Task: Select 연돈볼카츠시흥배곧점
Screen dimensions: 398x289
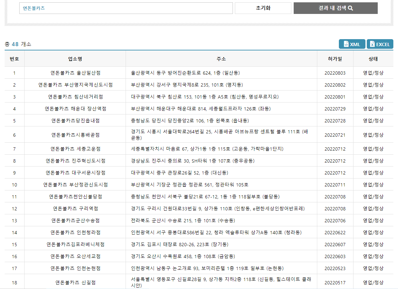Action: 75,135
